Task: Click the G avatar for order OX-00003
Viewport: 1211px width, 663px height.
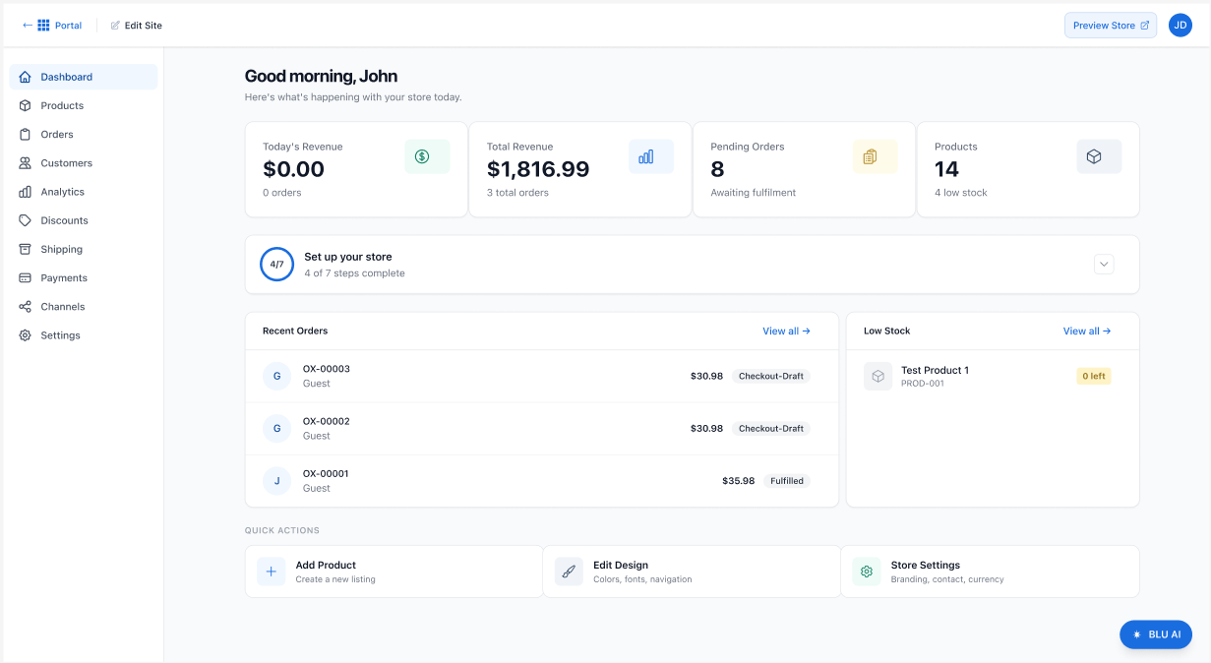Action: coord(276,376)
